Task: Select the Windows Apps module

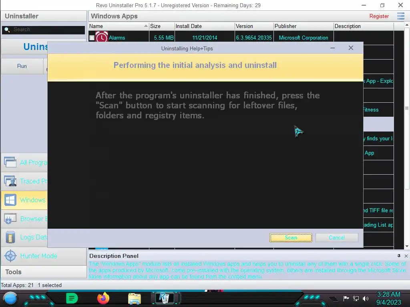Action: coord(24,200)
